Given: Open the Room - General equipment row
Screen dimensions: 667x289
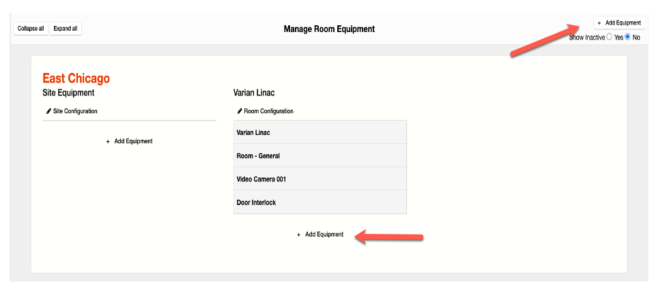Looking at the screenshot, I should (x=320, y=156).
